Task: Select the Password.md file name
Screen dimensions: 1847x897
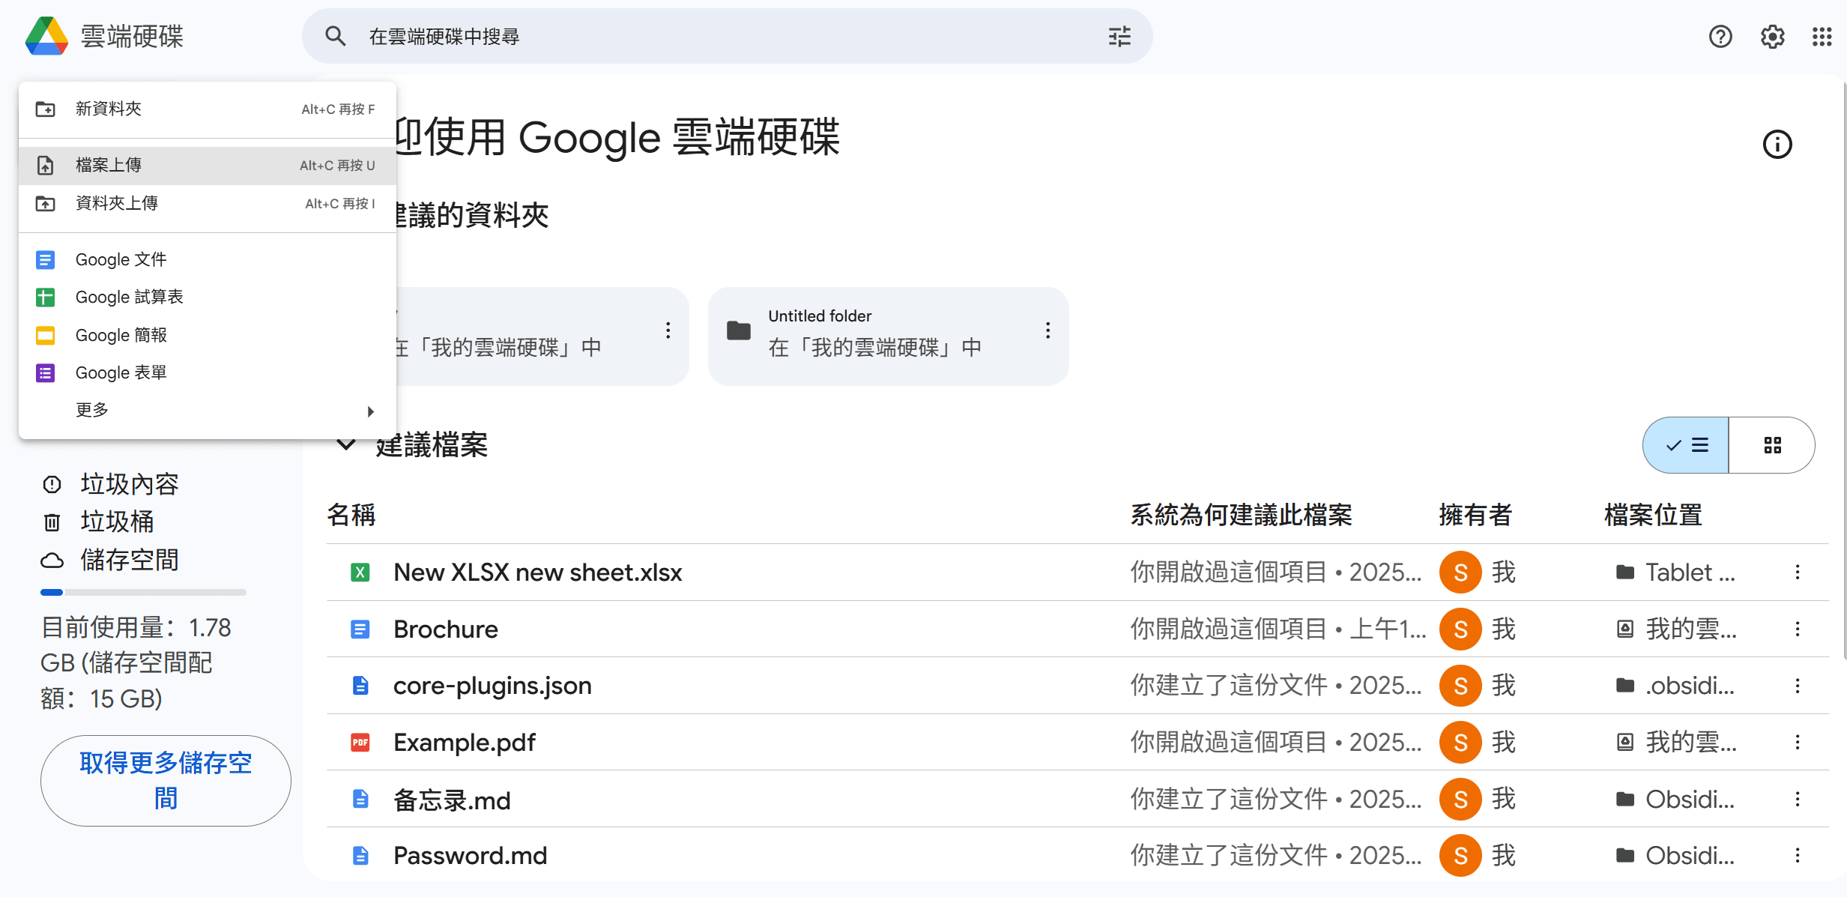Action: pos(471,855)
